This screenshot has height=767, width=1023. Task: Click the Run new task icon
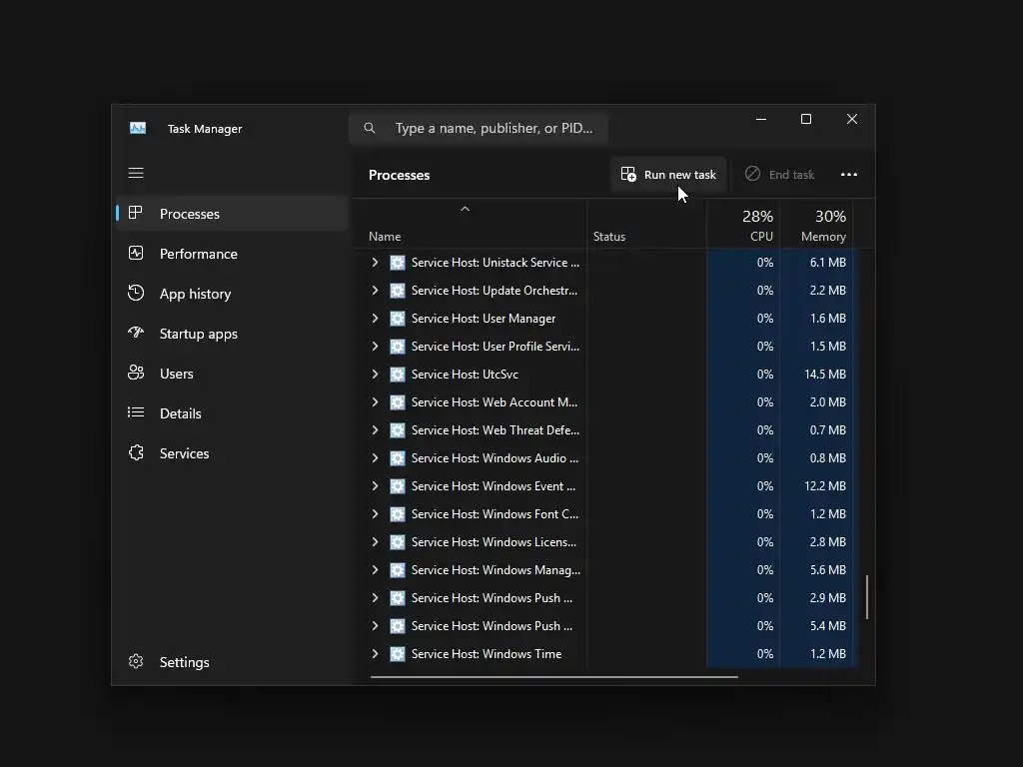pyautogui.click(x=628, y=174)
